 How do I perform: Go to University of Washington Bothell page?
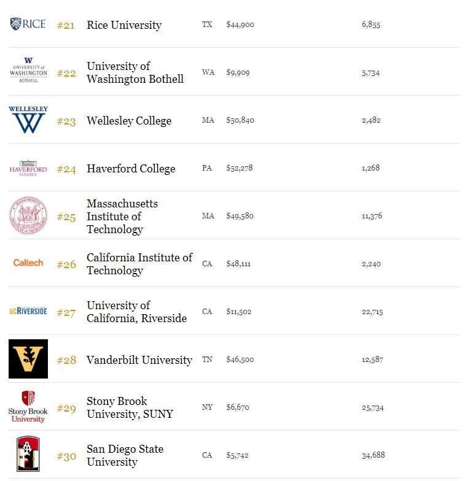(135, 72)
